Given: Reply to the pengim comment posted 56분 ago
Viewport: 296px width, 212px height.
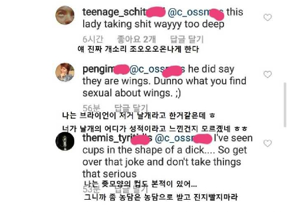Looking at the screenshot, I should [131, 107].
